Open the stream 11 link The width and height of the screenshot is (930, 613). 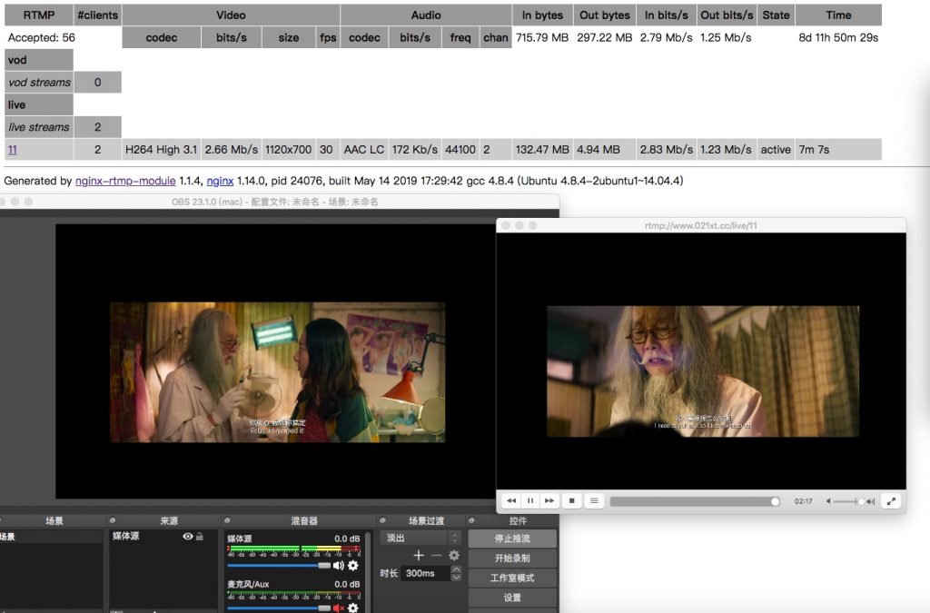click(x=13, y=150)
